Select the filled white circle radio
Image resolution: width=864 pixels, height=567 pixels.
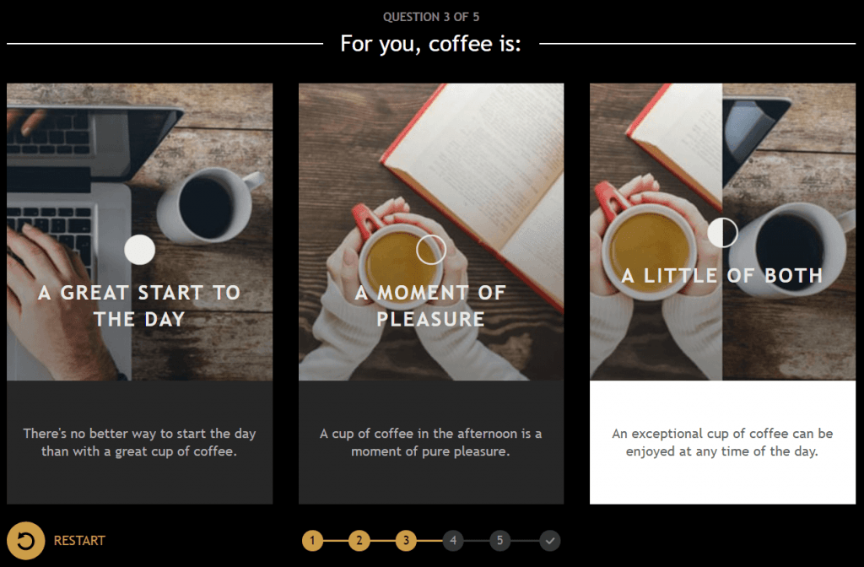tap(139, 250)
